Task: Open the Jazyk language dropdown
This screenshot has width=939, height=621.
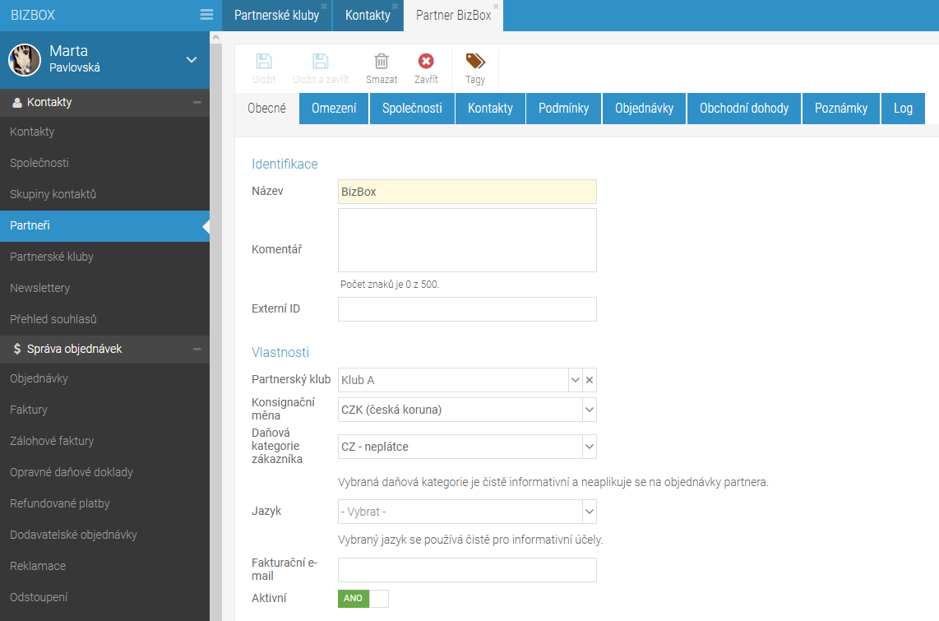Action: pos(467,512)
